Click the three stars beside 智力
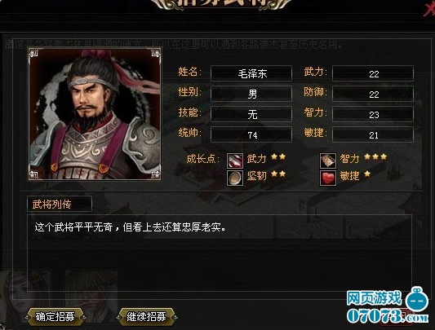Image resolution: width=435 pixels, height=330 pixels. click(x=375, y=157)
